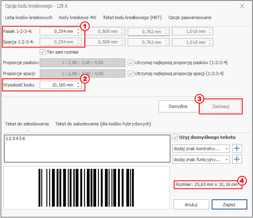Click the Pasek 1 value field 0,254 mm
The height and width of the screenshot is (218, 253).
tap(60, 31)
